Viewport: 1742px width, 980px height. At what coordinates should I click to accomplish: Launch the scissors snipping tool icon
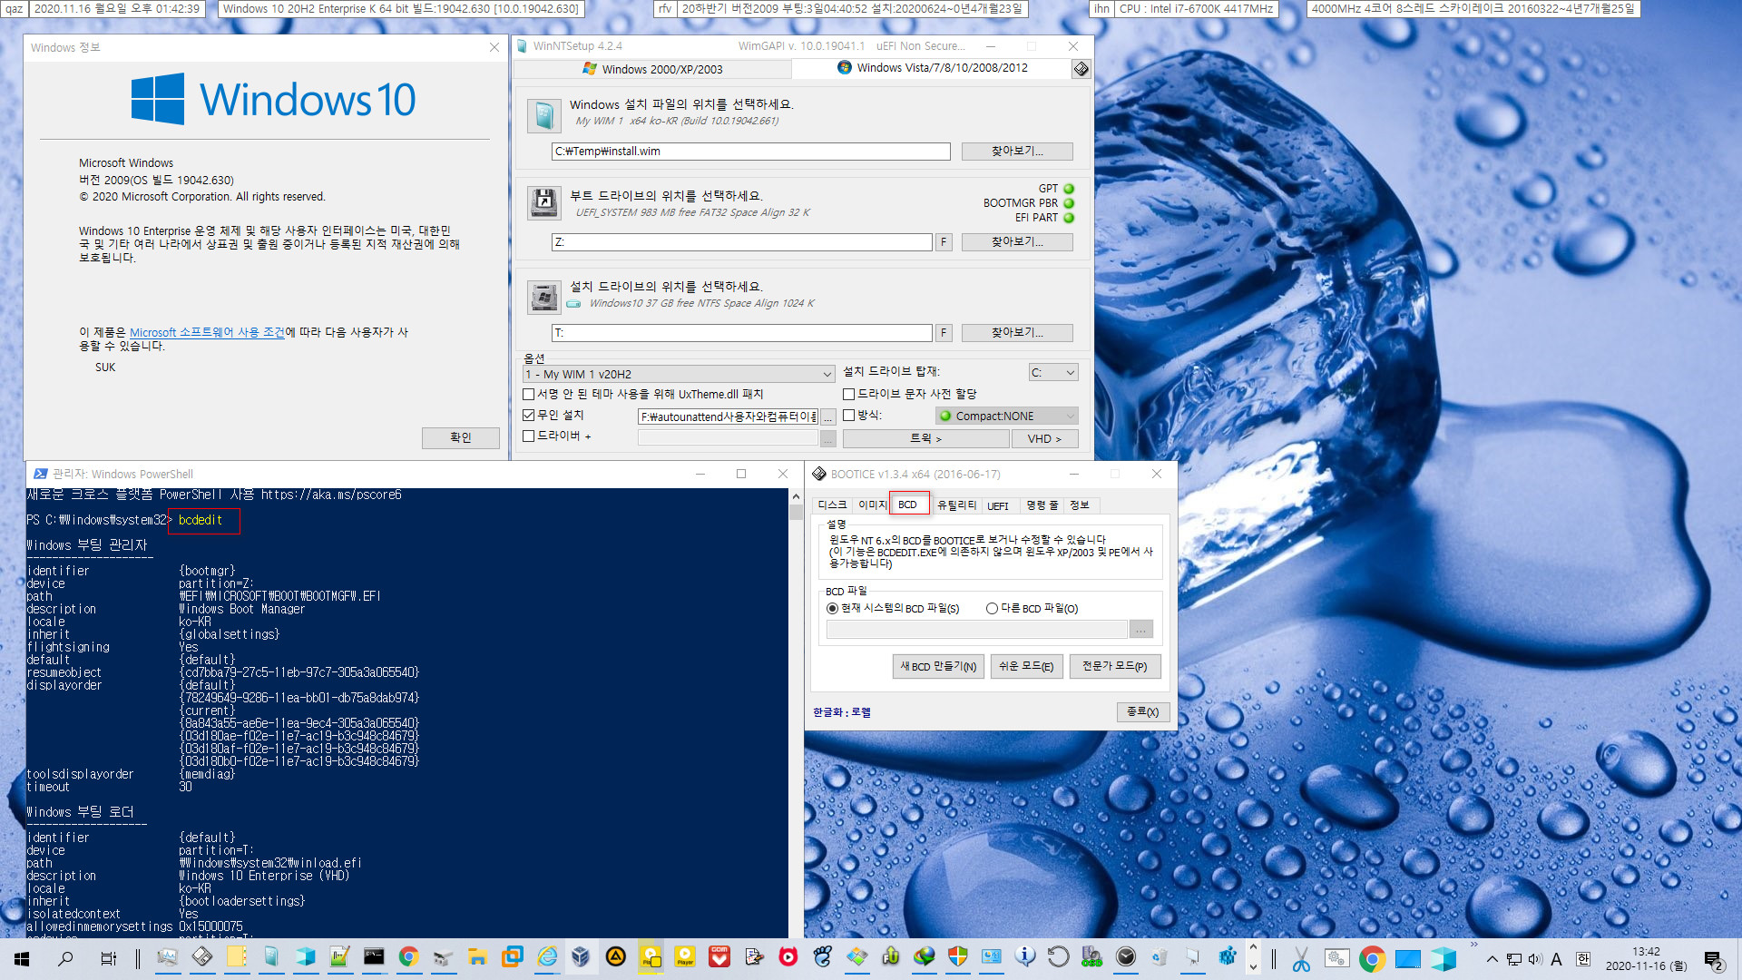[x=1301, y=958]
